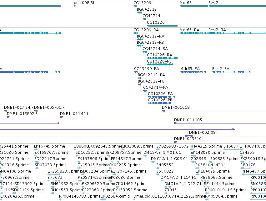Select the DMG1A1_1.G06.C1 feature
The image size is (266, 201).
pos(153,162)
